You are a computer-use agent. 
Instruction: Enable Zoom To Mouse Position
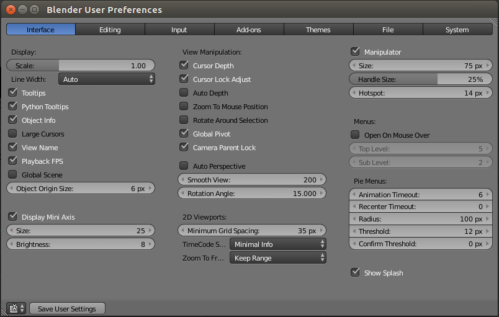tap(184, 107)
